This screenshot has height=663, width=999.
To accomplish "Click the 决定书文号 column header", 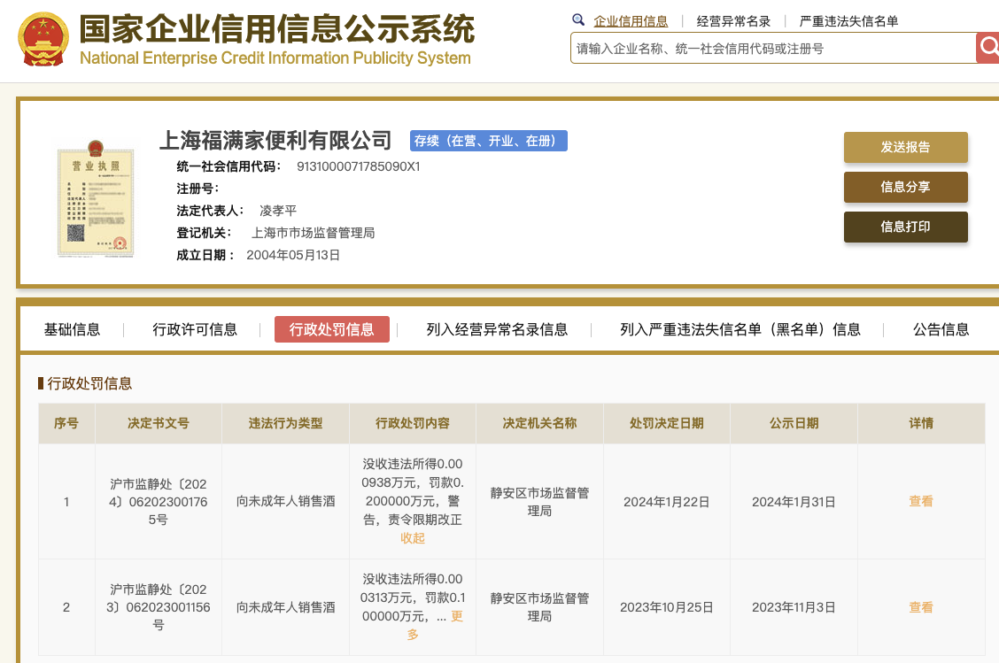I will [x=158, y=423].
